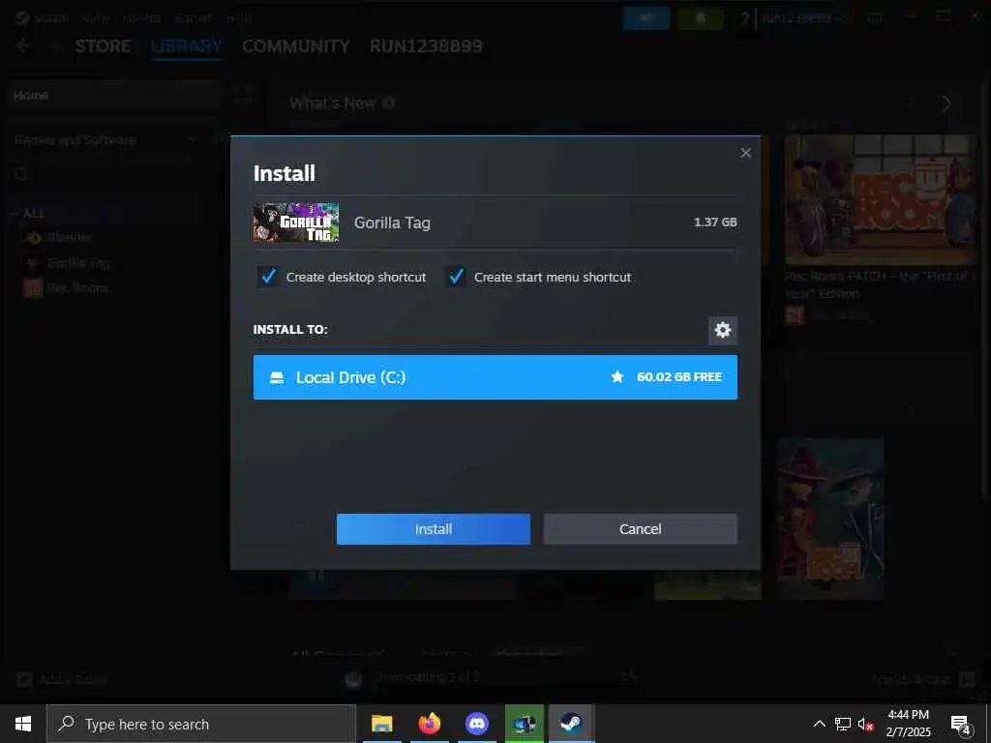Cancel the Gorilla Tag installation
The width and height of the screenshot is (991, 743).
(x=641, y=529)
